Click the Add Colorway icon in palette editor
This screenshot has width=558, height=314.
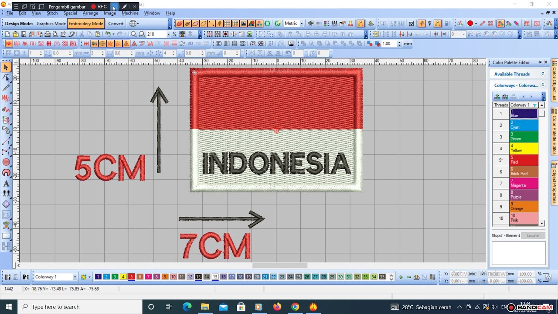tap(497, 96)
